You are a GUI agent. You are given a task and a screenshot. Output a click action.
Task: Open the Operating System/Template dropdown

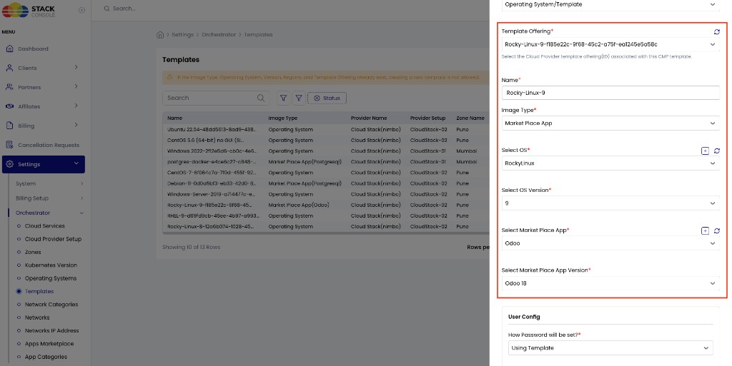click(x=610, y=5)
